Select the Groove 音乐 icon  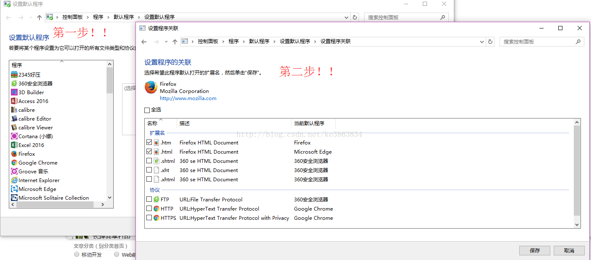[x=14, y=171]
